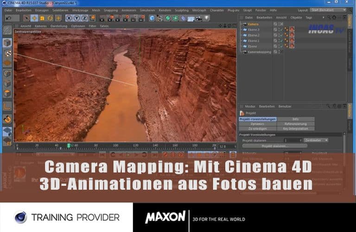Select Texture mode checkered icon
Viewport: 356px width, 232px height.
pyautogui.click(x=7, y=53)
